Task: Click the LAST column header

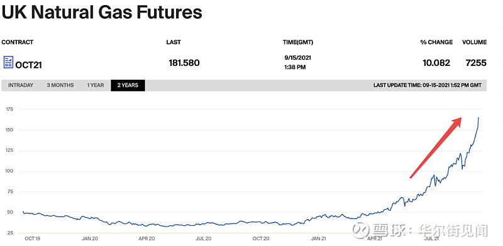Action: click(174, 42)
